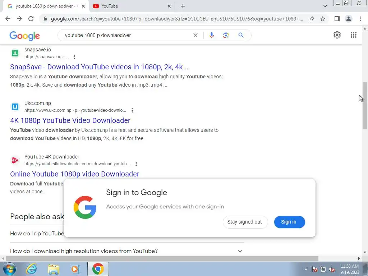Go back using the browser back arrow
Screen dimensions: 368x276
pos(8,19)
